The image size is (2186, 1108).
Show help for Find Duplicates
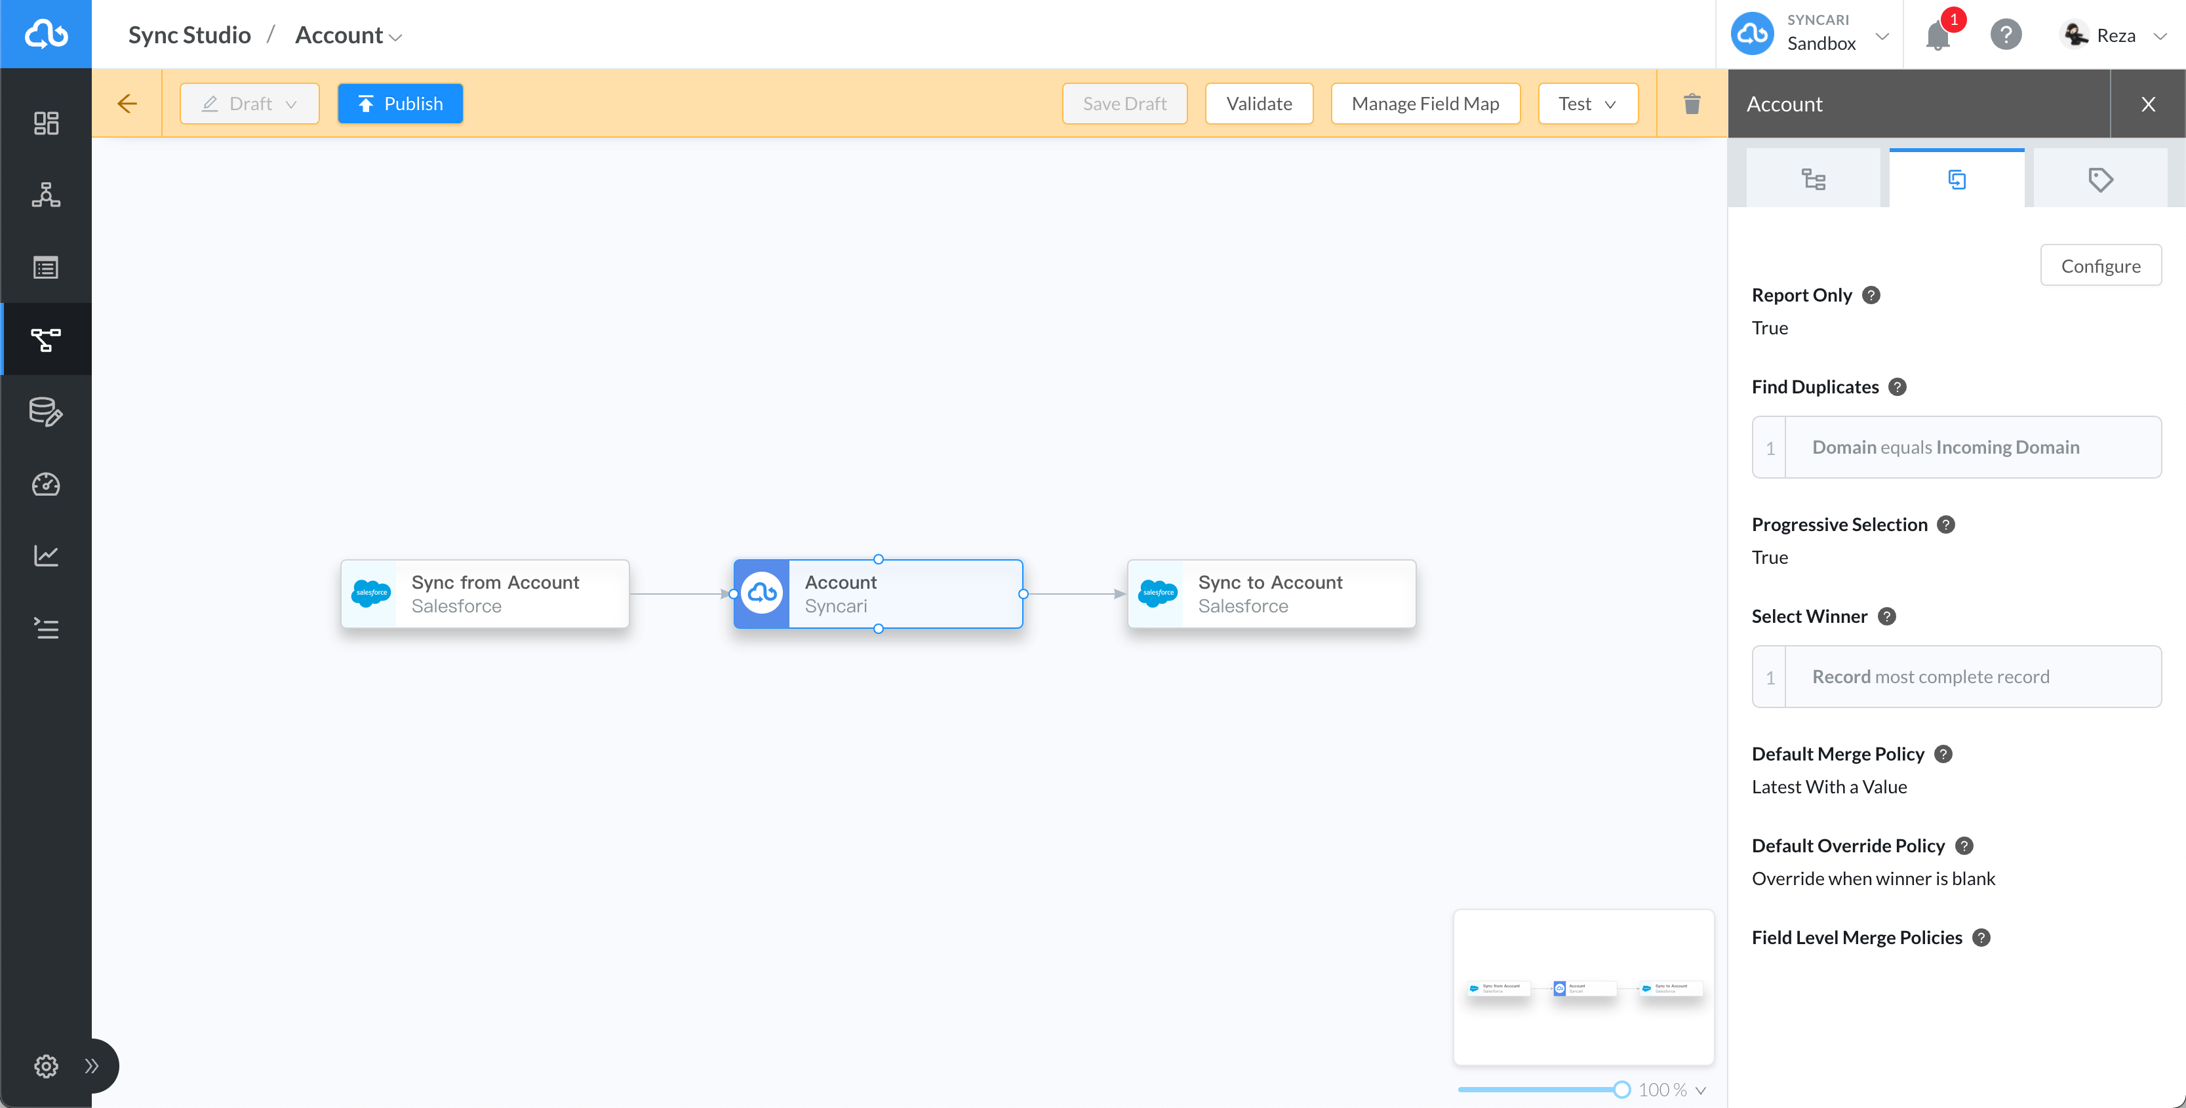[1898, 387]
